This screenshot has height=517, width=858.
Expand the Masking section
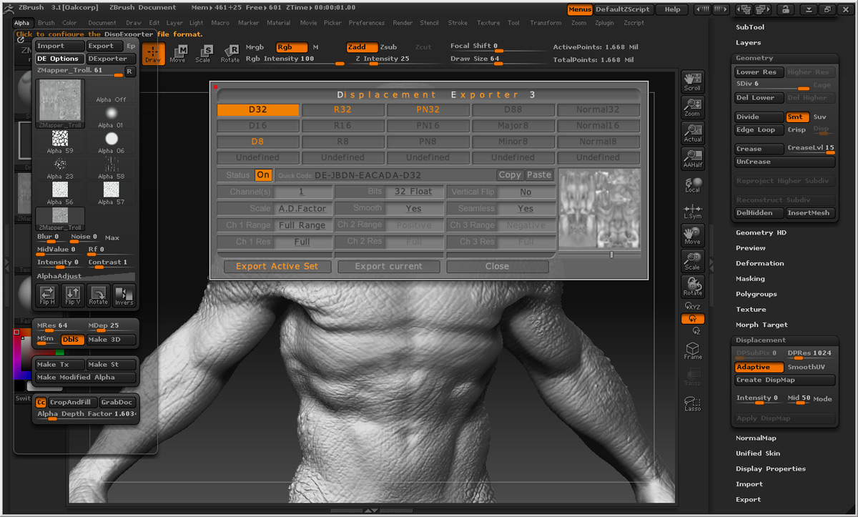750,279
